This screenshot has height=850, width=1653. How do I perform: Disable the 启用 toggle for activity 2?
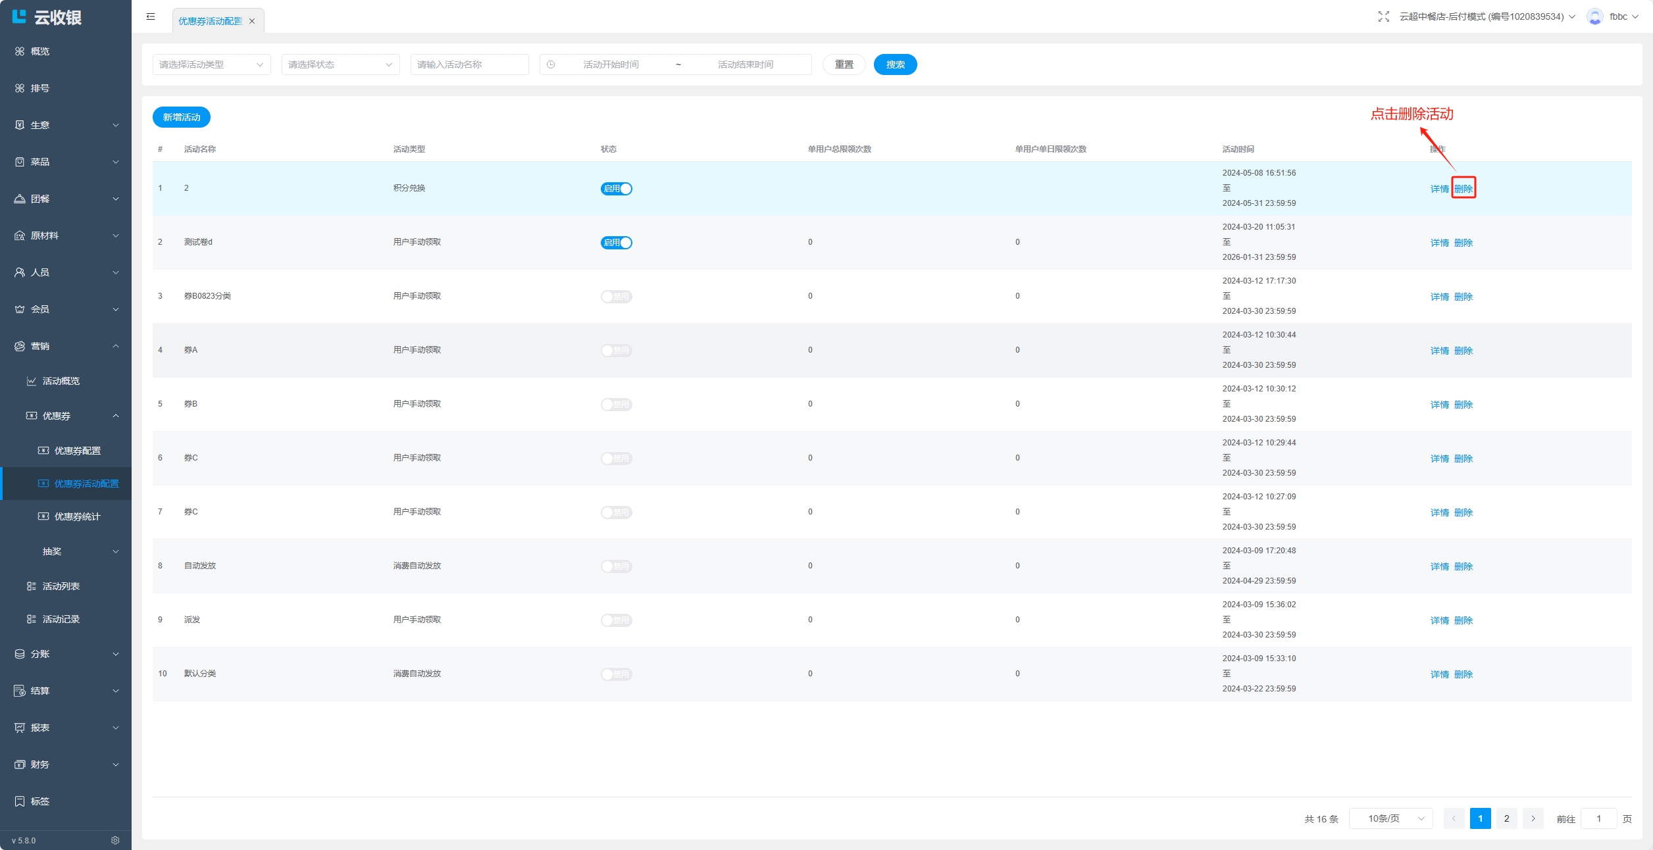(x=616, y=189)
